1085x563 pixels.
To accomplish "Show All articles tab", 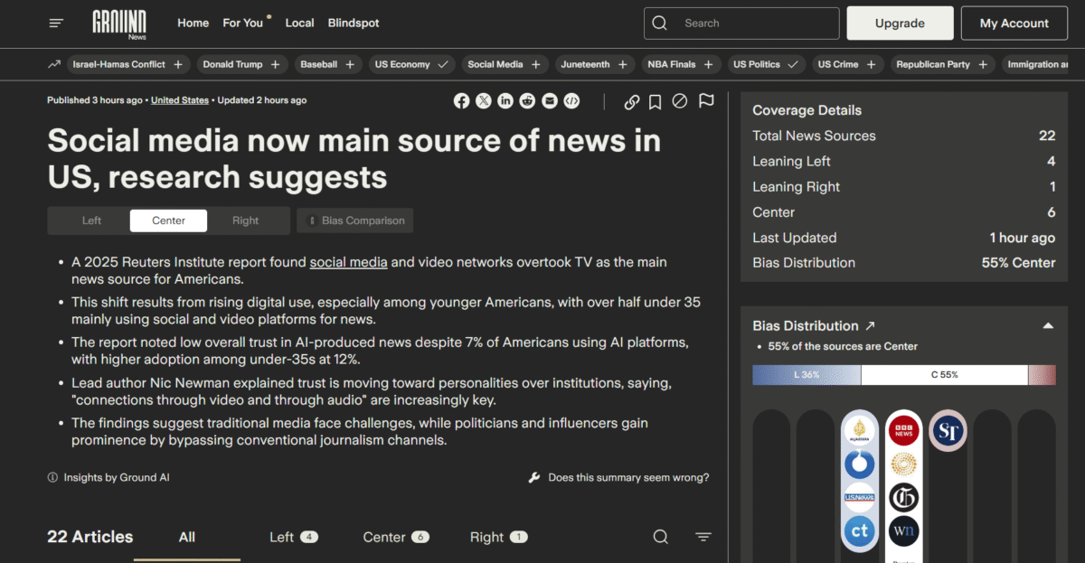I will click(x=187, y=537).
